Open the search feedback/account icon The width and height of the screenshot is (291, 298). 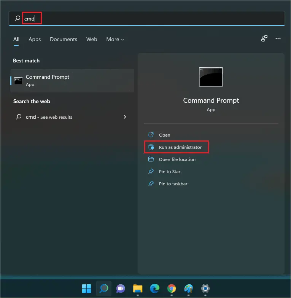[264, 38]
